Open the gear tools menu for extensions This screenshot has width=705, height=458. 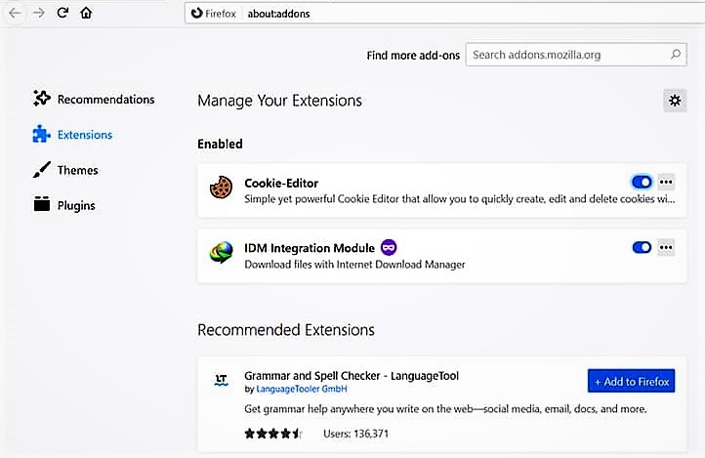pyautogui.click(x=675, y=101)
